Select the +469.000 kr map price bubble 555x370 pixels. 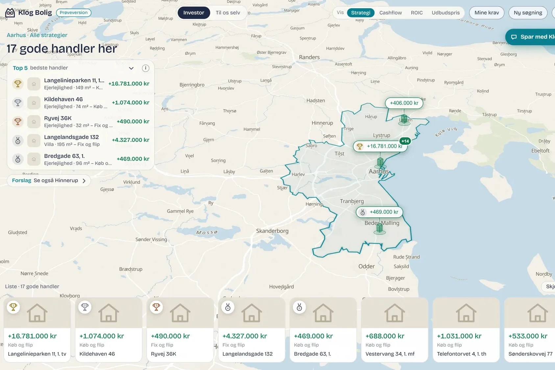coord(379,212)
